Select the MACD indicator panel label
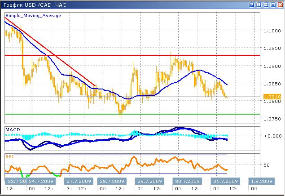285x196 pixels. 12,129
